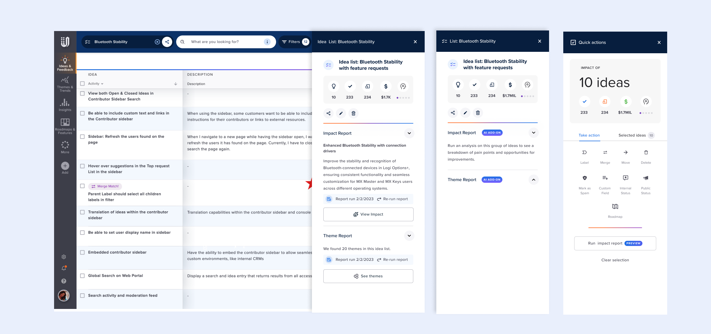
Task: Check 'Global Search on Web Portal' row
Action: (83, 276)
